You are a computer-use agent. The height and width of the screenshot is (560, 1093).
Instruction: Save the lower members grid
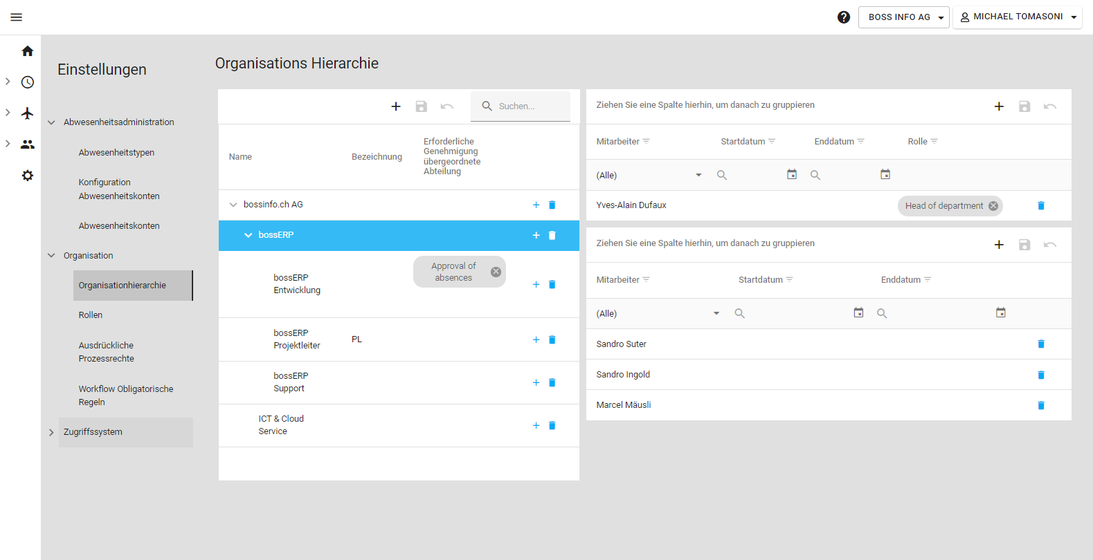pos(1024,245)
